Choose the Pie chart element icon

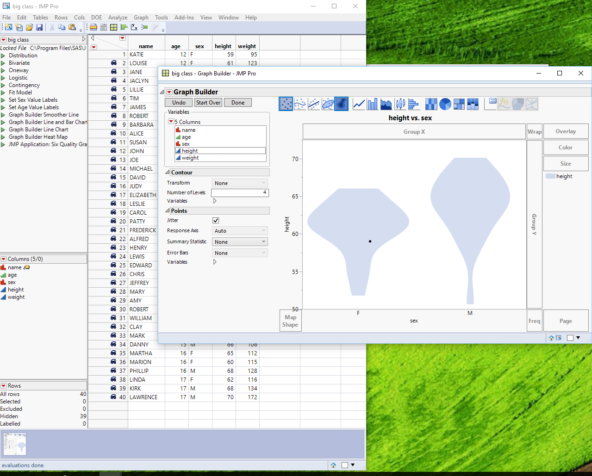(445, 104)
